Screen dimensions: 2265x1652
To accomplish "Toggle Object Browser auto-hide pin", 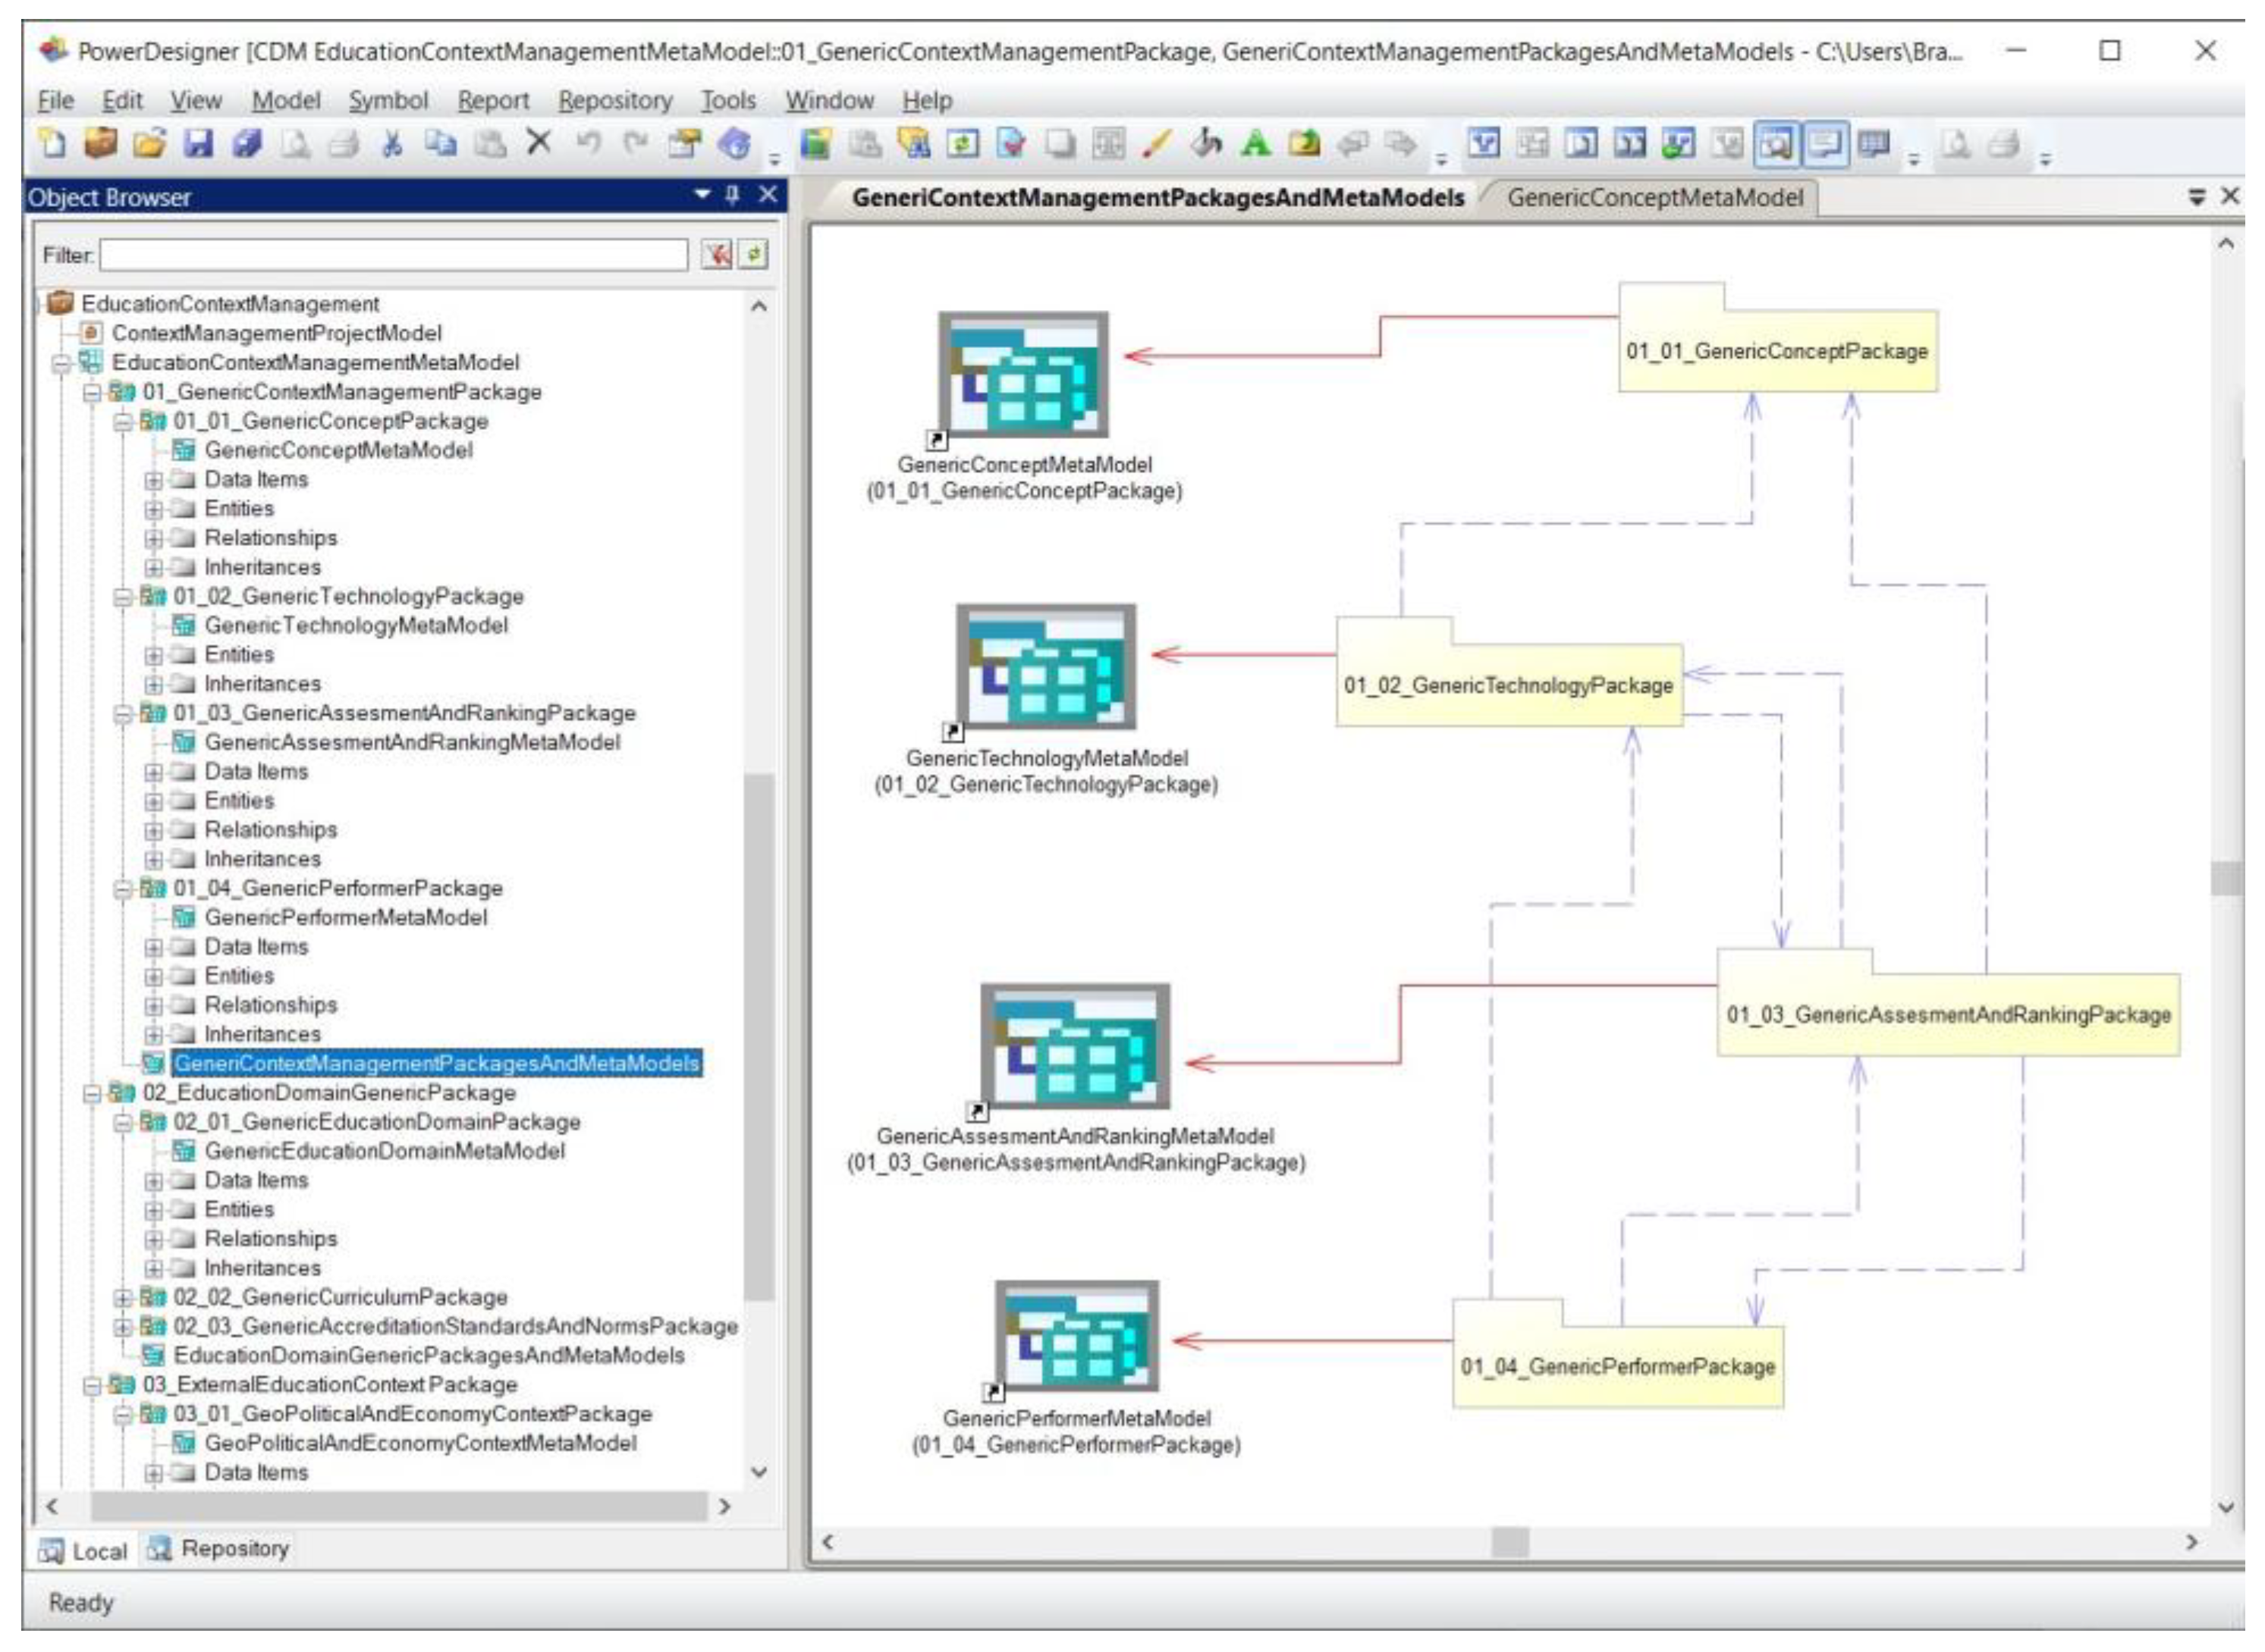I will coord(732,195).
